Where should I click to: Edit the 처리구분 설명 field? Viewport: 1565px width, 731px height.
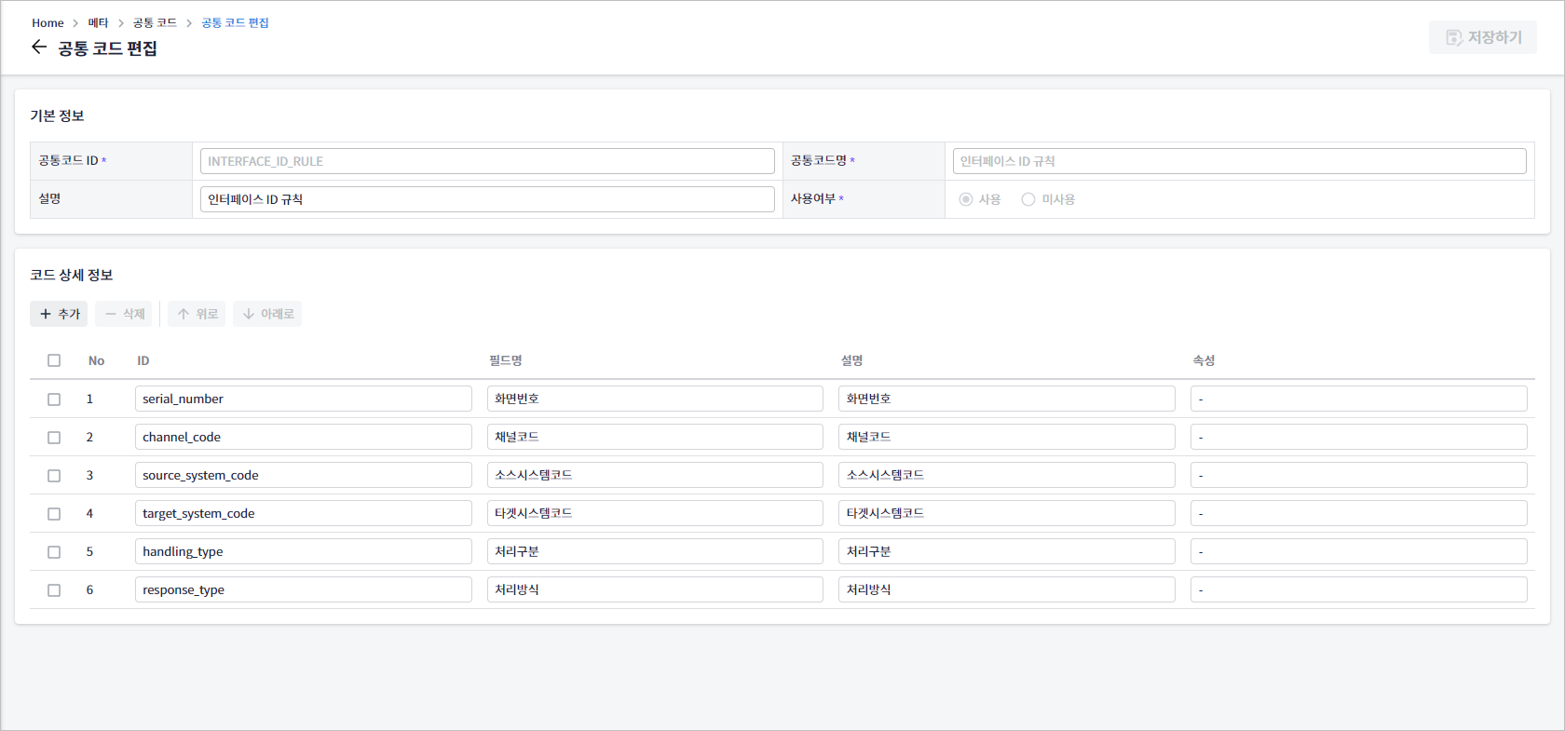coord(1007,551)
